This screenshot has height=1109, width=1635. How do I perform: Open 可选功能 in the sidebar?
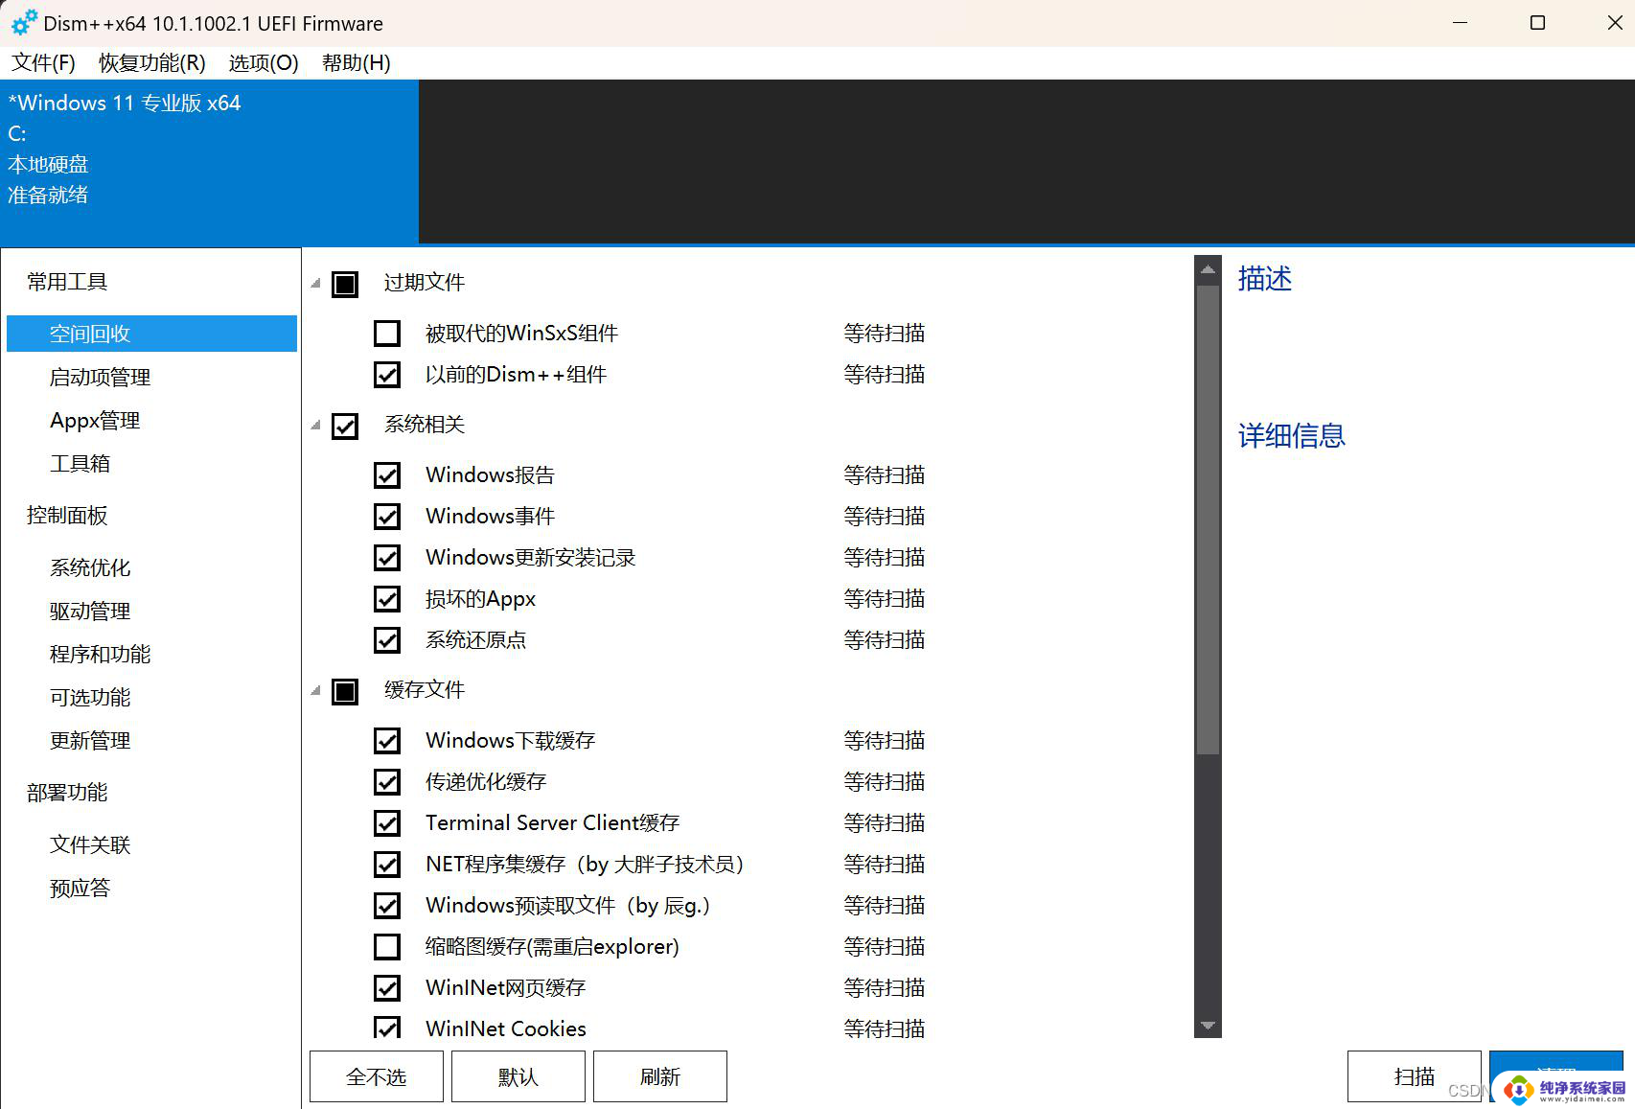90,697
